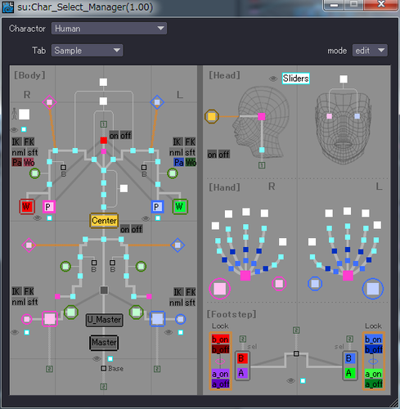Switch right leg to FK
Image resolution: width=400 pixels, height=409 pixels.
click(x=29, y=291)
